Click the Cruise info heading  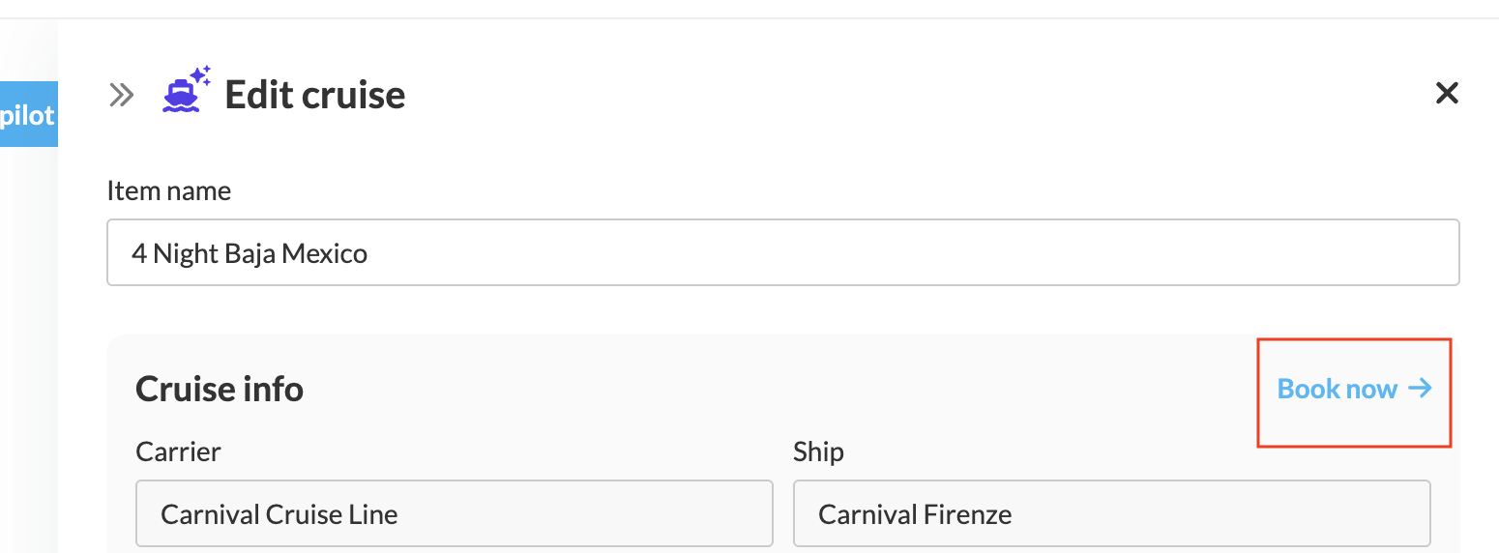coord(220,389)
